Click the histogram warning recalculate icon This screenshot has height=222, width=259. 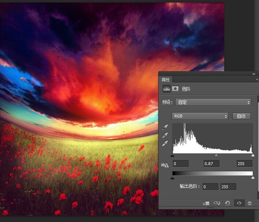tap(165, 165)
